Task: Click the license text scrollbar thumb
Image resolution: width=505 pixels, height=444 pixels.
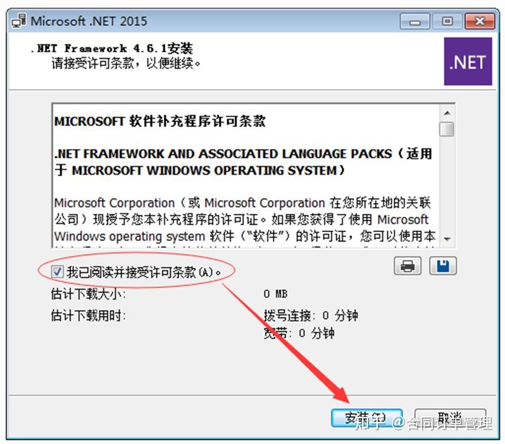Action: (447, 129)
